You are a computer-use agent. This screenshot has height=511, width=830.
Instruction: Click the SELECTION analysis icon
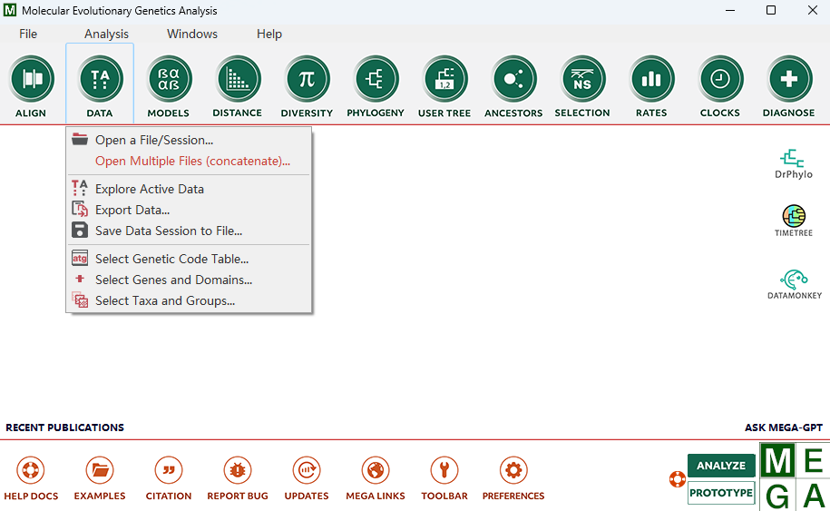pyautogui.click(x=582, y=80)
